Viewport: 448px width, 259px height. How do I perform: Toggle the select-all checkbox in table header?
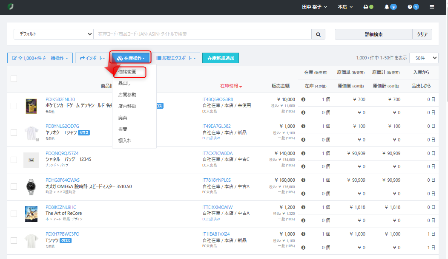14,79
